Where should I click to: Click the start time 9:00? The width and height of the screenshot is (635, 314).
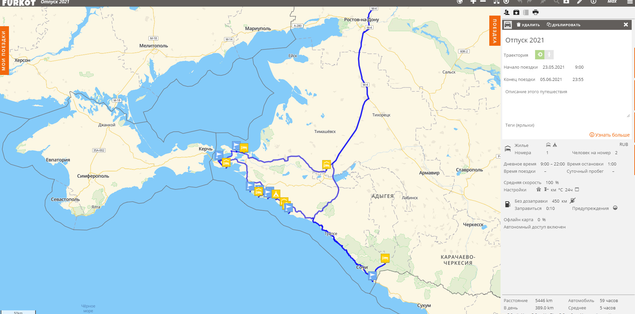(x=579, y=67)
